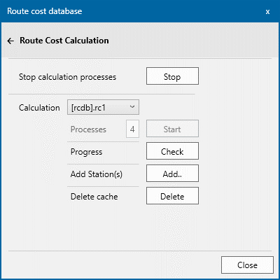Click the Calculation label
Screen dimensions: 280x280
[39, 108]
